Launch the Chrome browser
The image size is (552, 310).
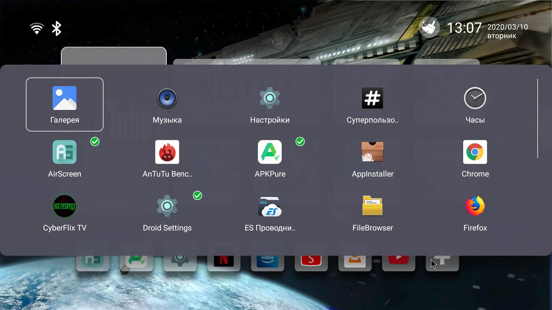[x=475, y=158]
